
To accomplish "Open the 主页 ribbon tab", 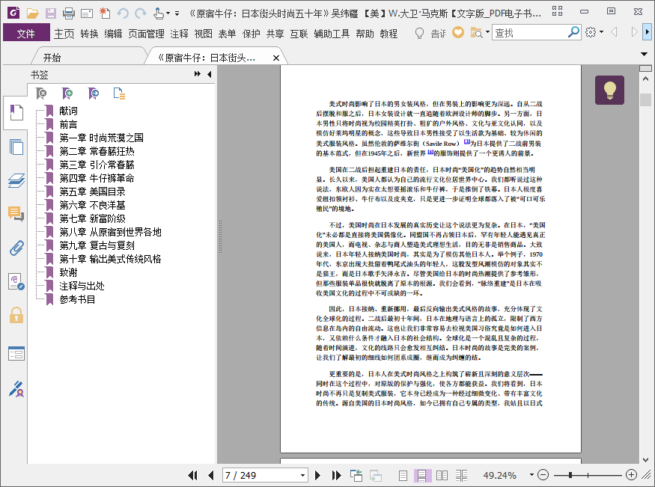I will 64,34.
